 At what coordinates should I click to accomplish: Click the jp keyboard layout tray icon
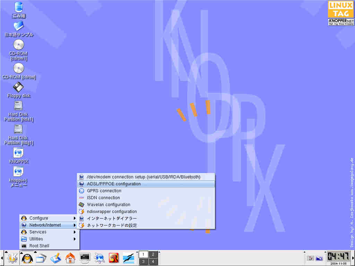pyautogui.click(x=310, y=258)
